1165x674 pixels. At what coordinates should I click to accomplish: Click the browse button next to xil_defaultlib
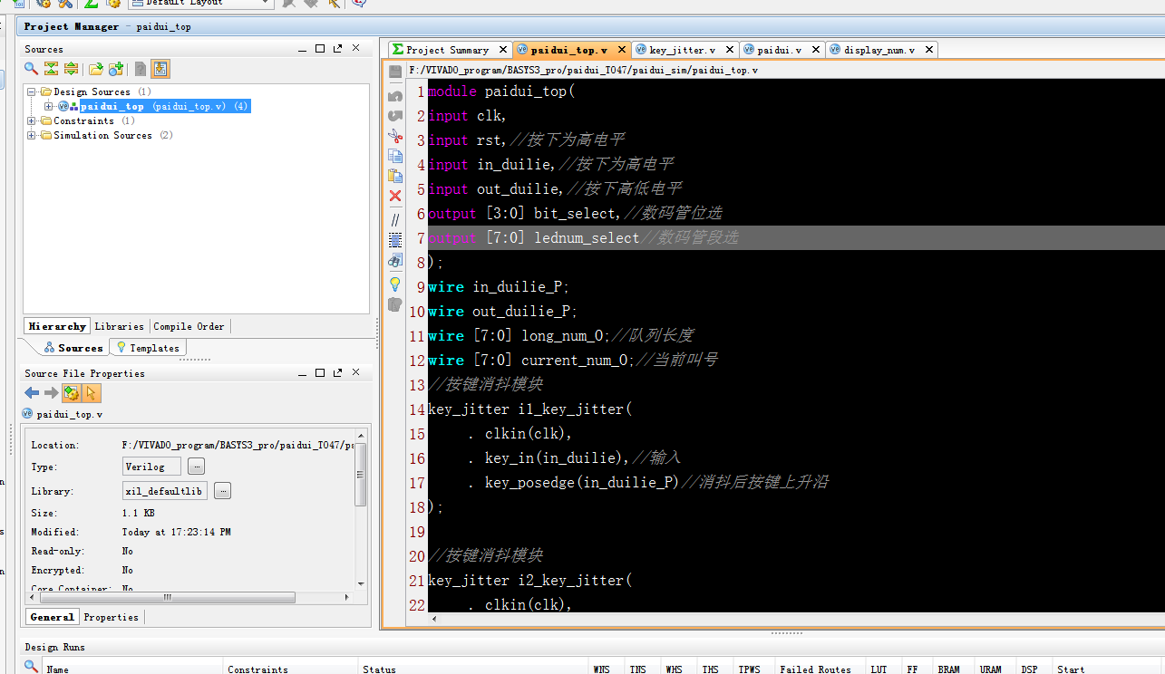(x=222, y=490)
